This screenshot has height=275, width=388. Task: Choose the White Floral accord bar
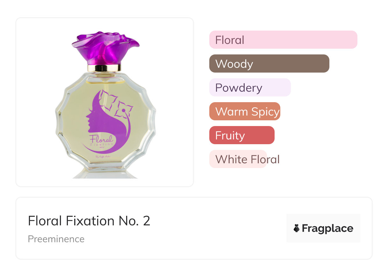(x=238, y=159)
